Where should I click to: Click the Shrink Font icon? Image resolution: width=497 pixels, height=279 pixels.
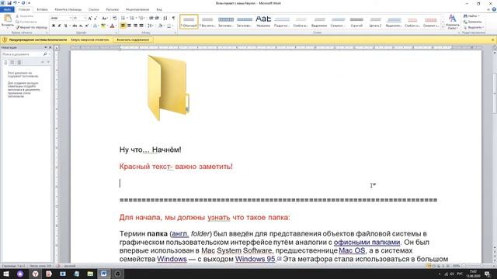(96, 19)
